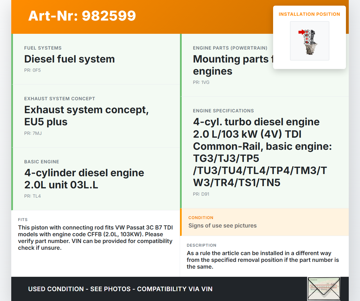Screen dimensions: 360x301
Task: Select the Art-Nr: 982599 heading
Action: pyautogui.click(x=82, y=16)
